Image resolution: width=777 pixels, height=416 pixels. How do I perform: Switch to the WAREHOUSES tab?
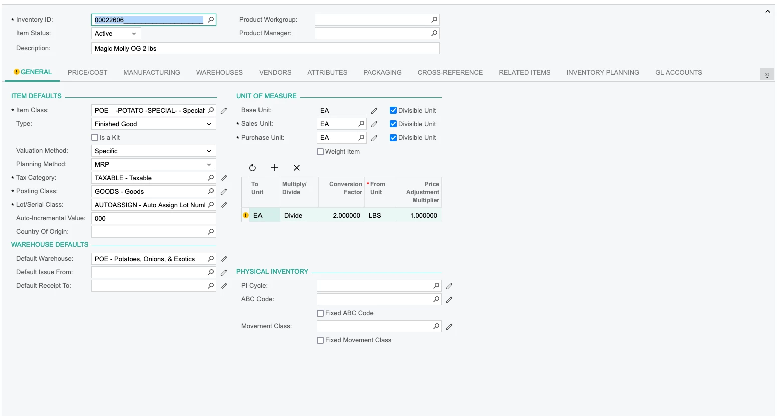(x=219, y=72)
